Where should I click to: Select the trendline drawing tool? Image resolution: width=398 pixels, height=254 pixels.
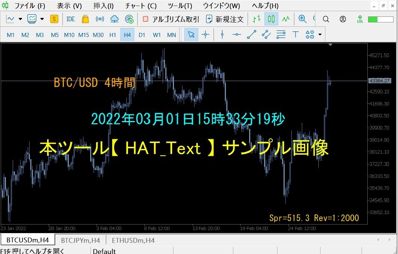point(251,34)
